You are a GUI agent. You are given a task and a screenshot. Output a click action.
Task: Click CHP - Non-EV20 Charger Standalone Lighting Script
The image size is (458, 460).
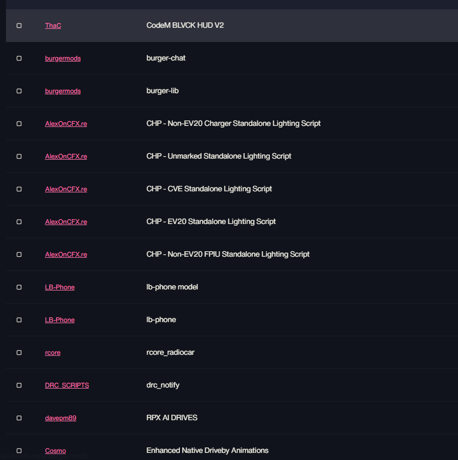coord(233,124)
